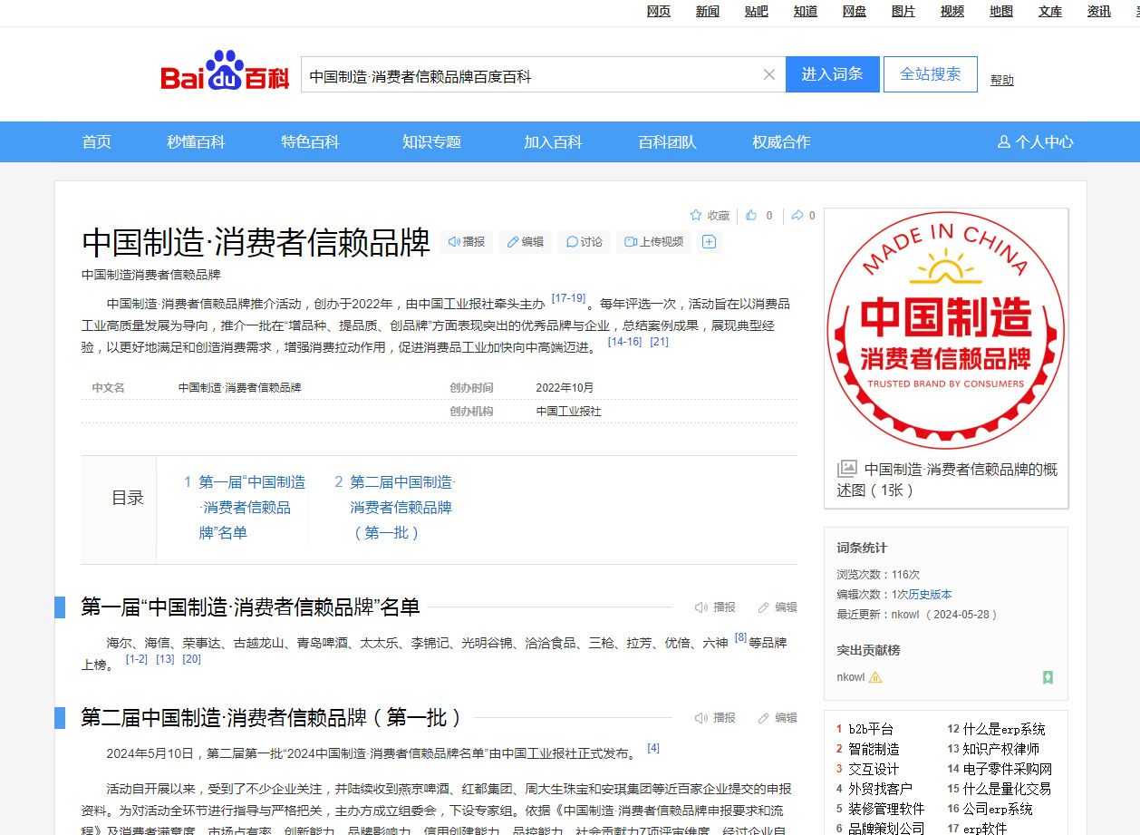Open the 讨论 discussion button

tap(584, 242)
